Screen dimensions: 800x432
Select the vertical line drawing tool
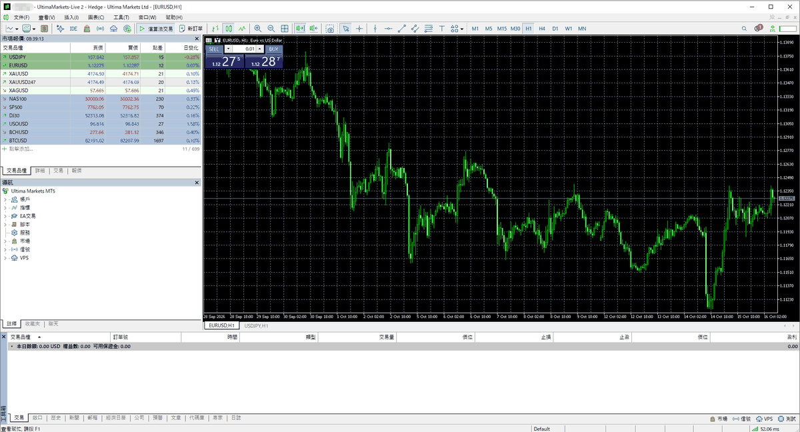point(375,29)
